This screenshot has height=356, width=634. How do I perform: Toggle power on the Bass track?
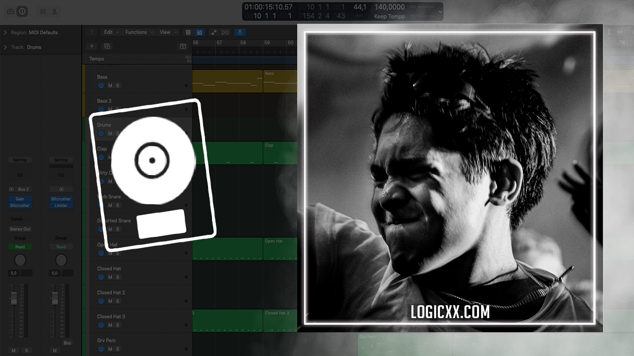pos(101,86)
